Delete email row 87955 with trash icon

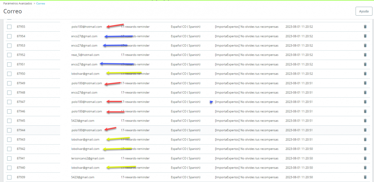tap(365, 26)
